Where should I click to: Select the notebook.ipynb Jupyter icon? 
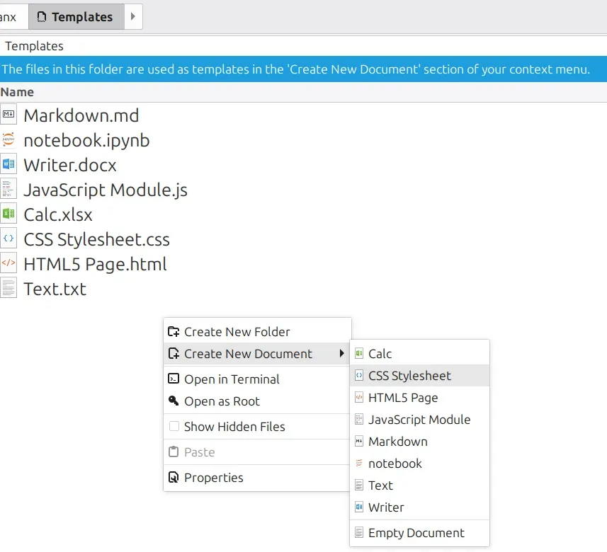(x=8, y=140)
